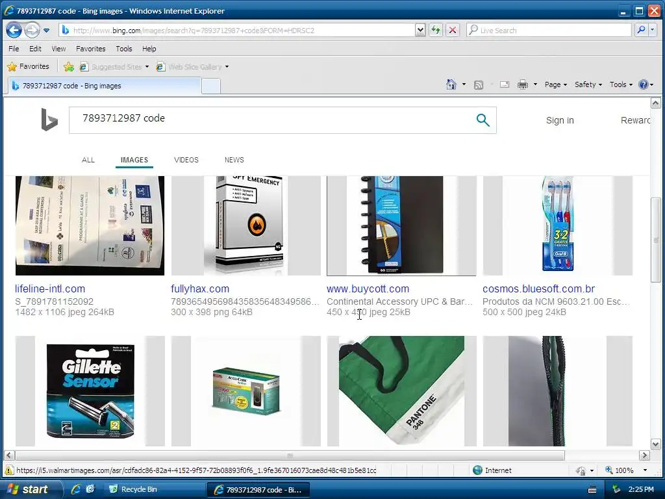Switch to the VIDEOS tab
The image size is (665, 499).
click(186, 160)
